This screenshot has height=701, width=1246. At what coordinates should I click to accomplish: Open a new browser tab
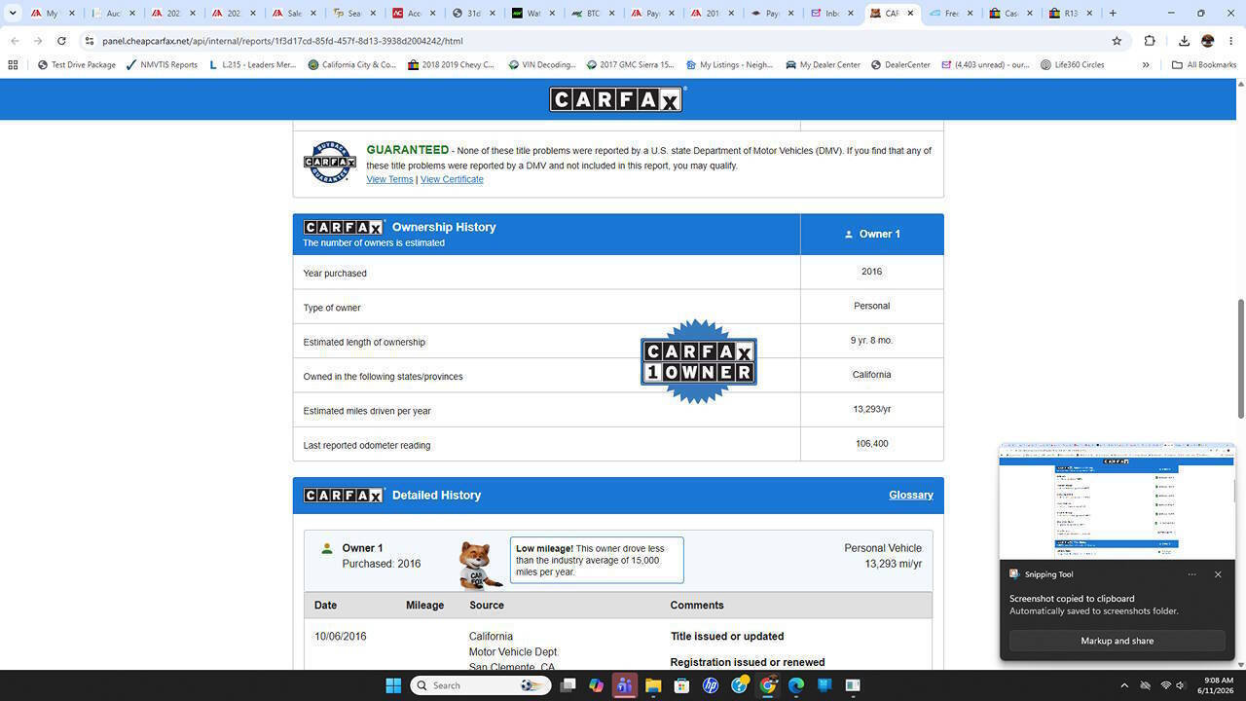(1113, 14)
